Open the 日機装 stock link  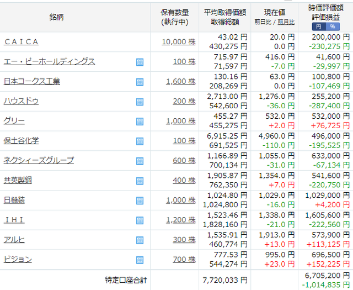click(x=14, y=201)
